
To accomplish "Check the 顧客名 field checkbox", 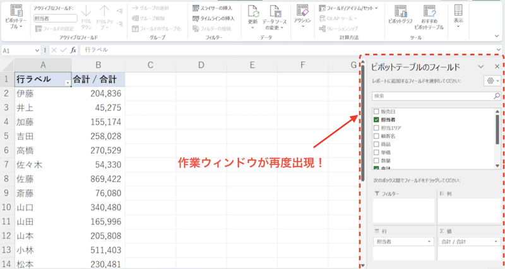I will pos(376,136).
